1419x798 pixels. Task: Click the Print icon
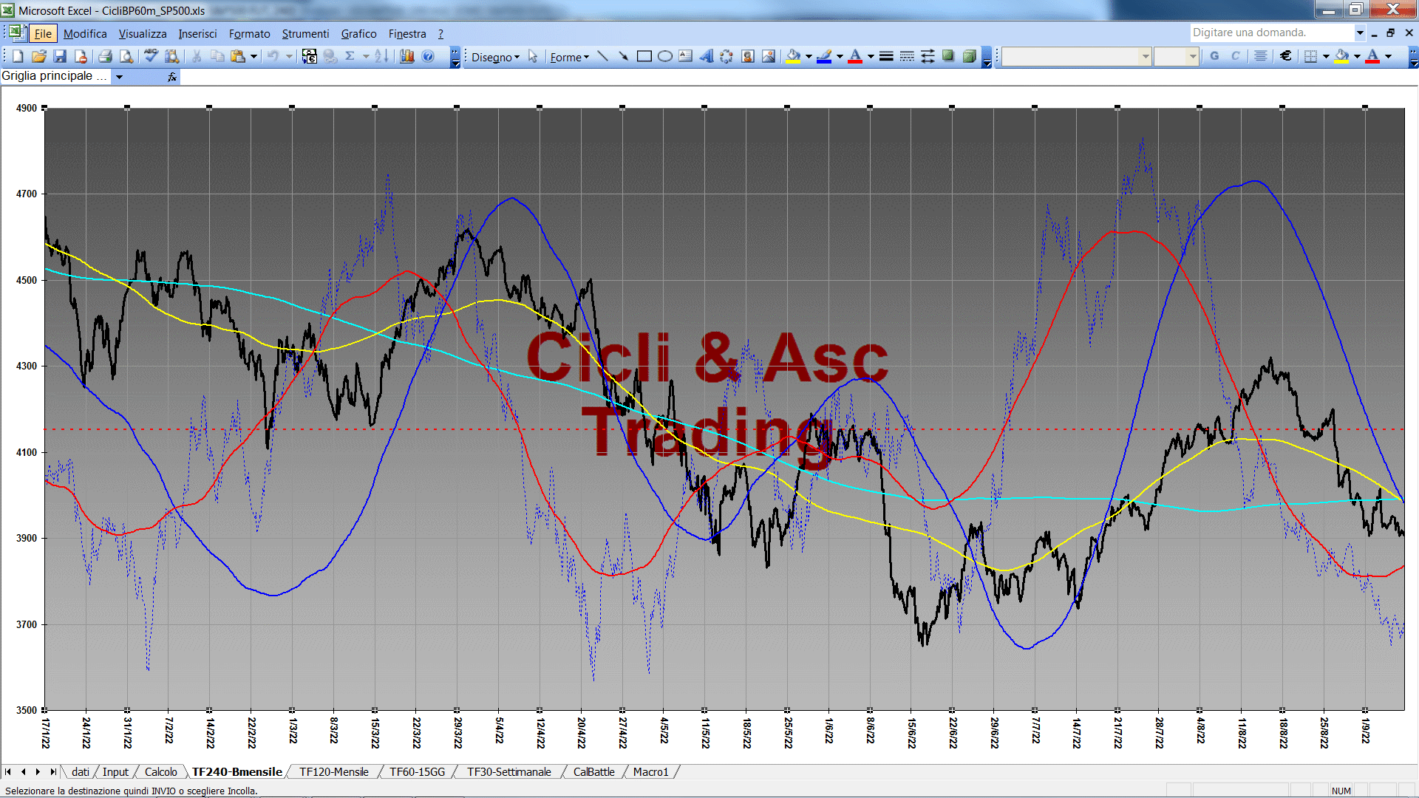pos(105,56)
